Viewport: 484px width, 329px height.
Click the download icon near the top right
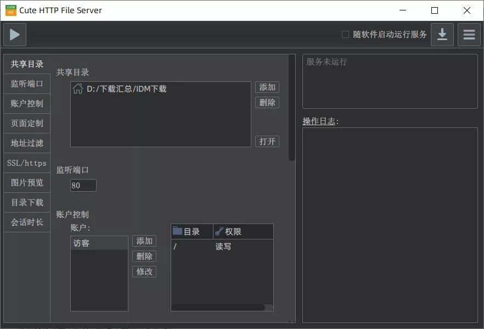[x=442, y=34]
